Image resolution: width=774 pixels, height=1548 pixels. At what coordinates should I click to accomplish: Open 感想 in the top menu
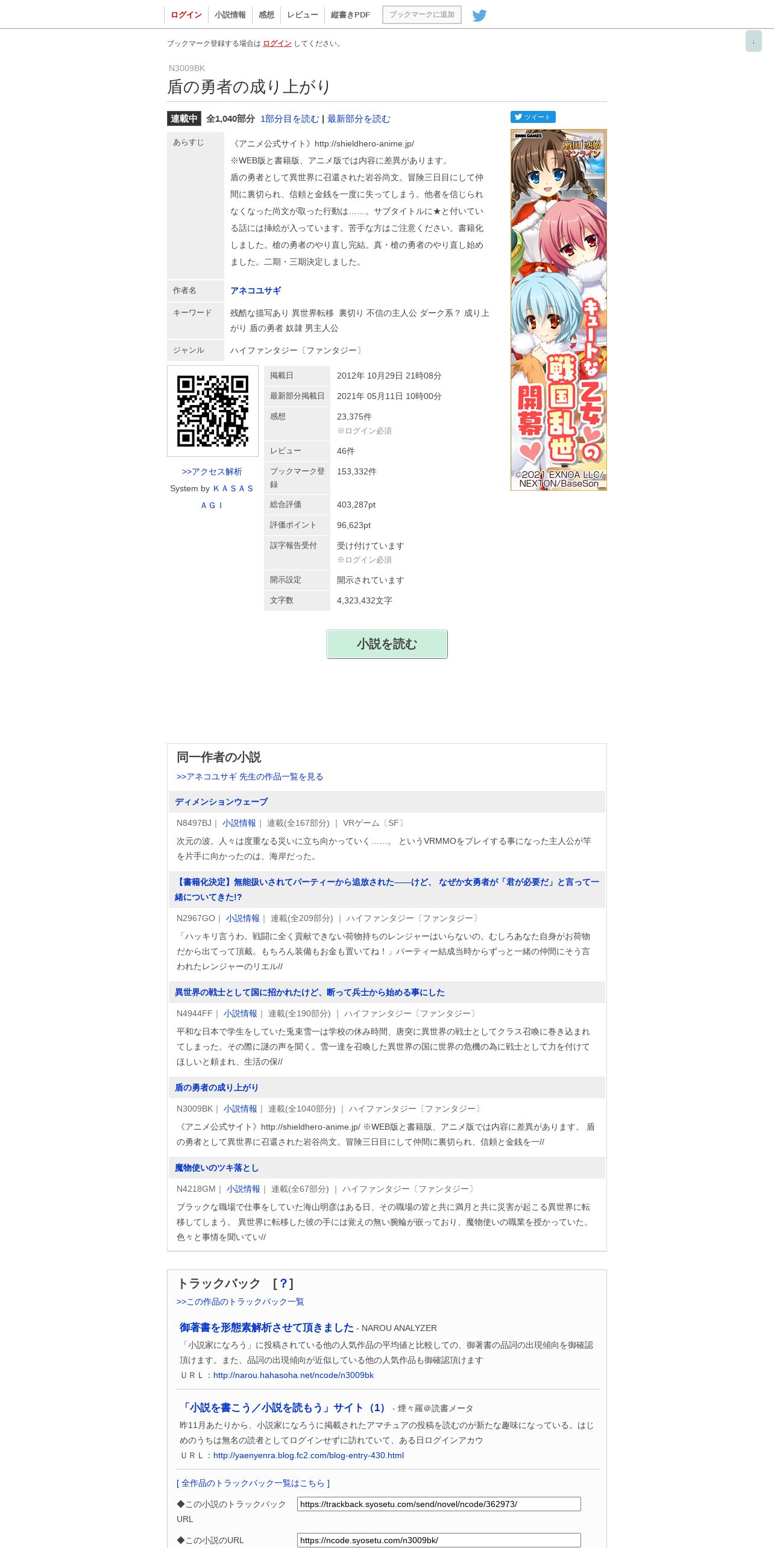266,14
